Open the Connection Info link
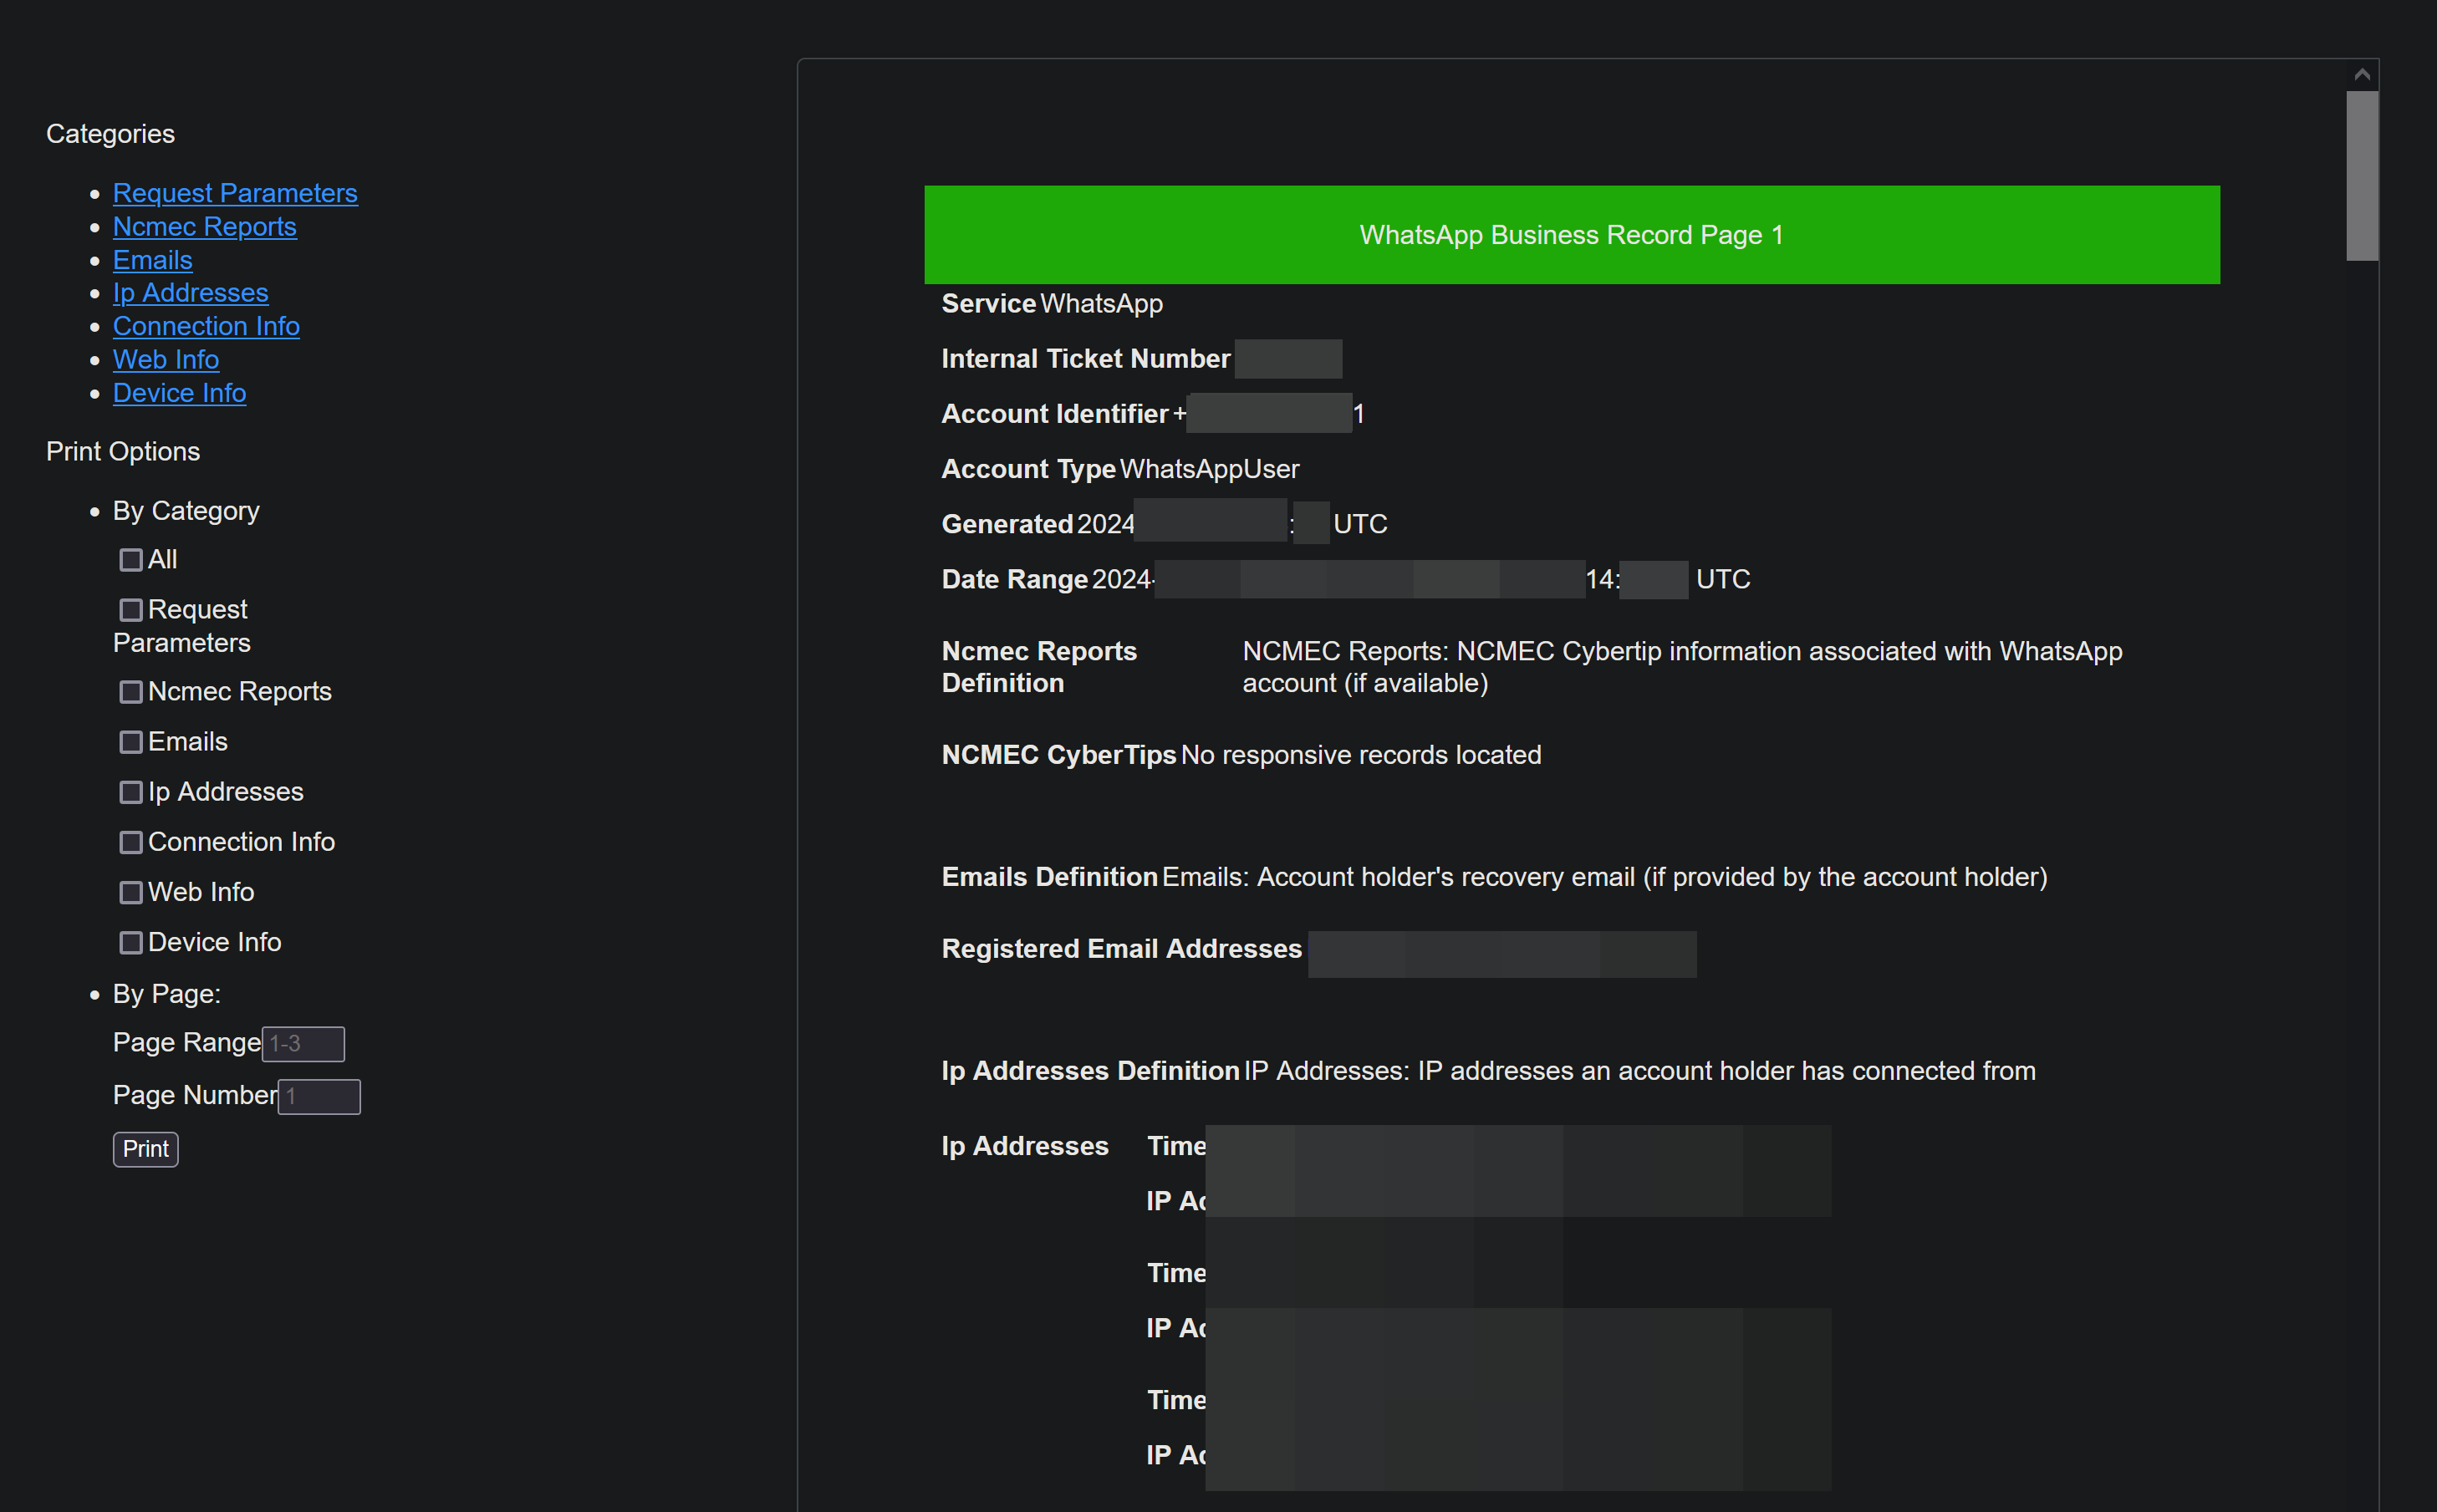Image resolution: width=2437 pixels, height=1512 pixels. coord(206,326)
